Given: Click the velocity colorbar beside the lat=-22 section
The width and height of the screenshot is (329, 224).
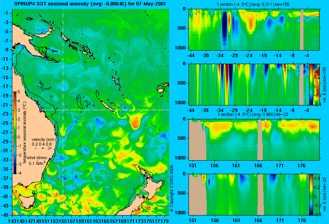Looking at the screenshot, I should pyautogui.click(x=311, y=195).
